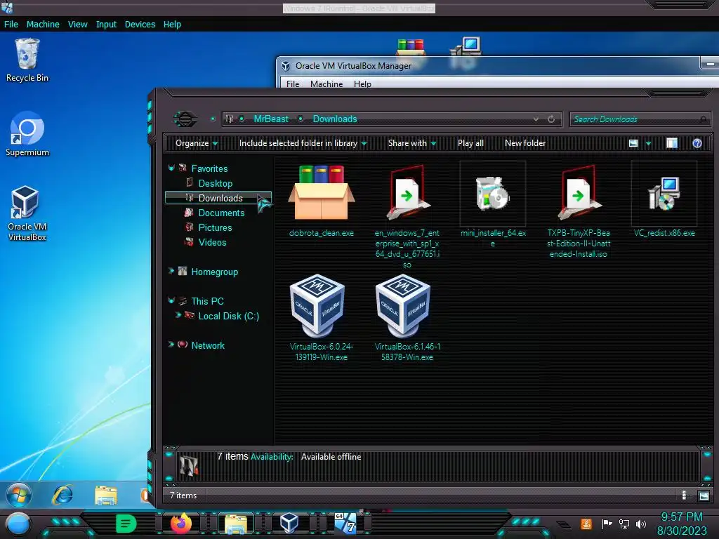This screenshot has width=719, height=539.
Task: Select Videos in the navigation pane
Action: click(212, 242)
